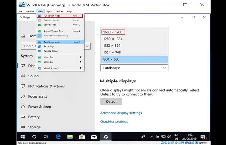Go to Settings Home

coord(29,36)
